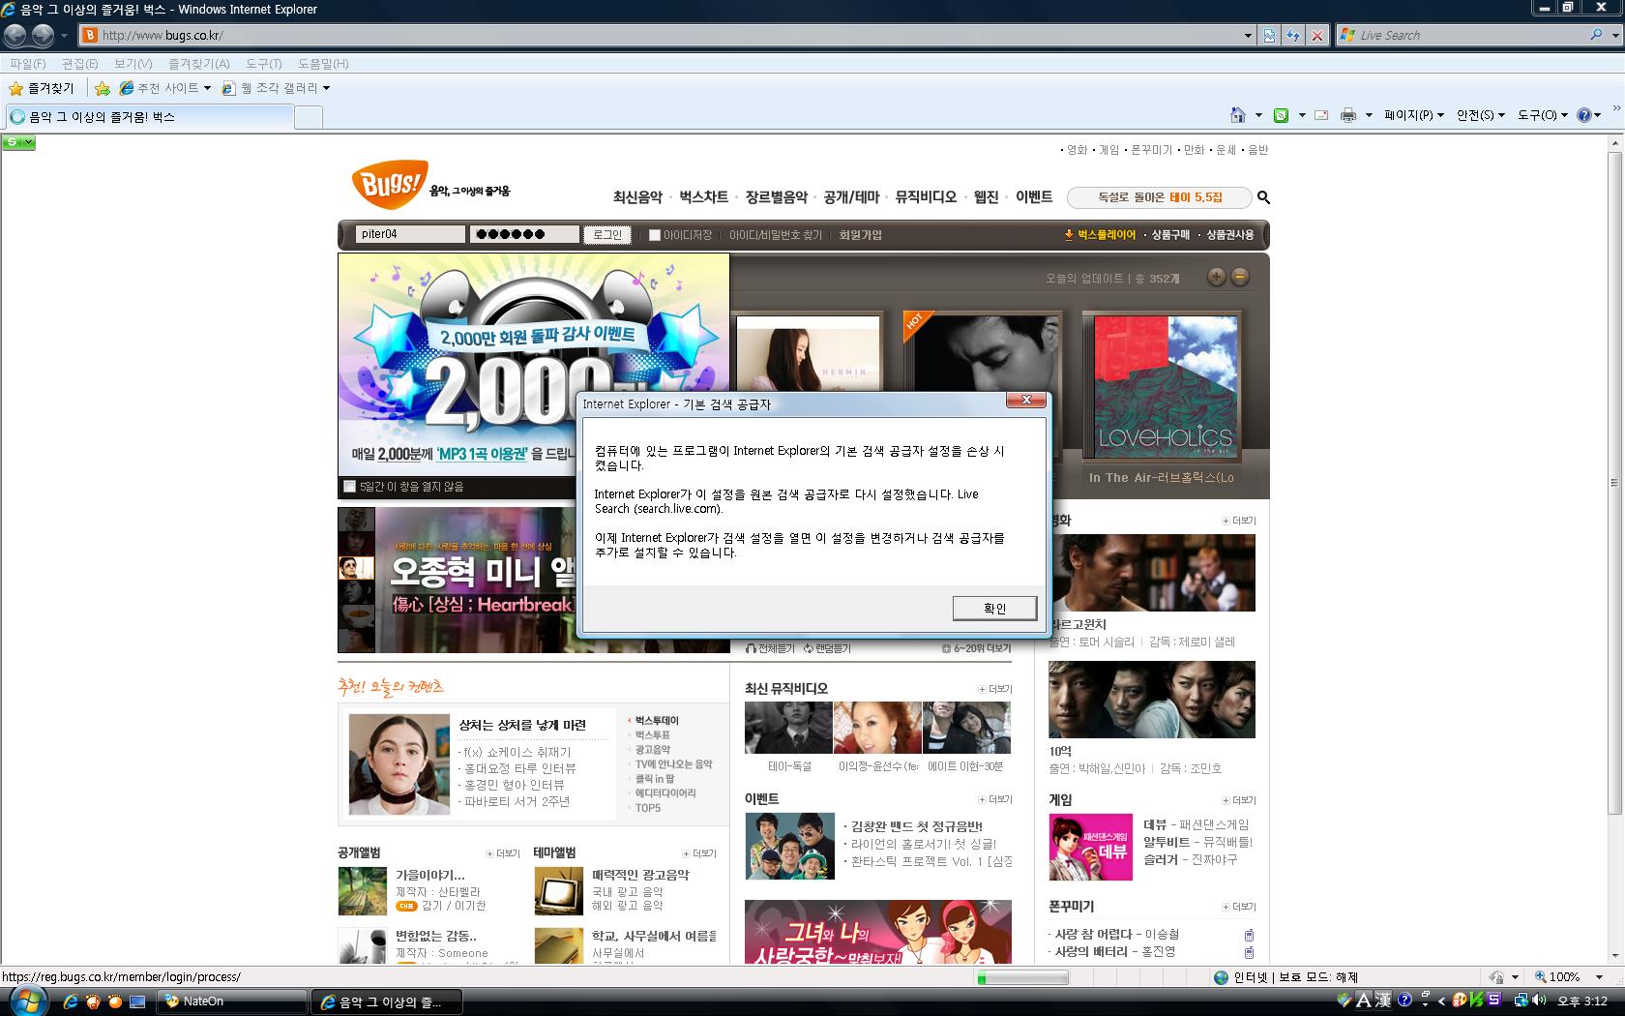Screen dimensions: 1625x1016
Task: Expand the 페이지(P) dropdown
Action: (x=1414, y=114)
